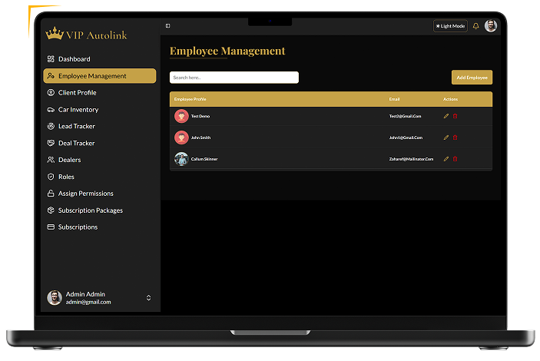Image resolution: width=540 pixels, height=361 pixels.
Task: Open Lead Tracker from the sidebar
Action: [76, 126]
